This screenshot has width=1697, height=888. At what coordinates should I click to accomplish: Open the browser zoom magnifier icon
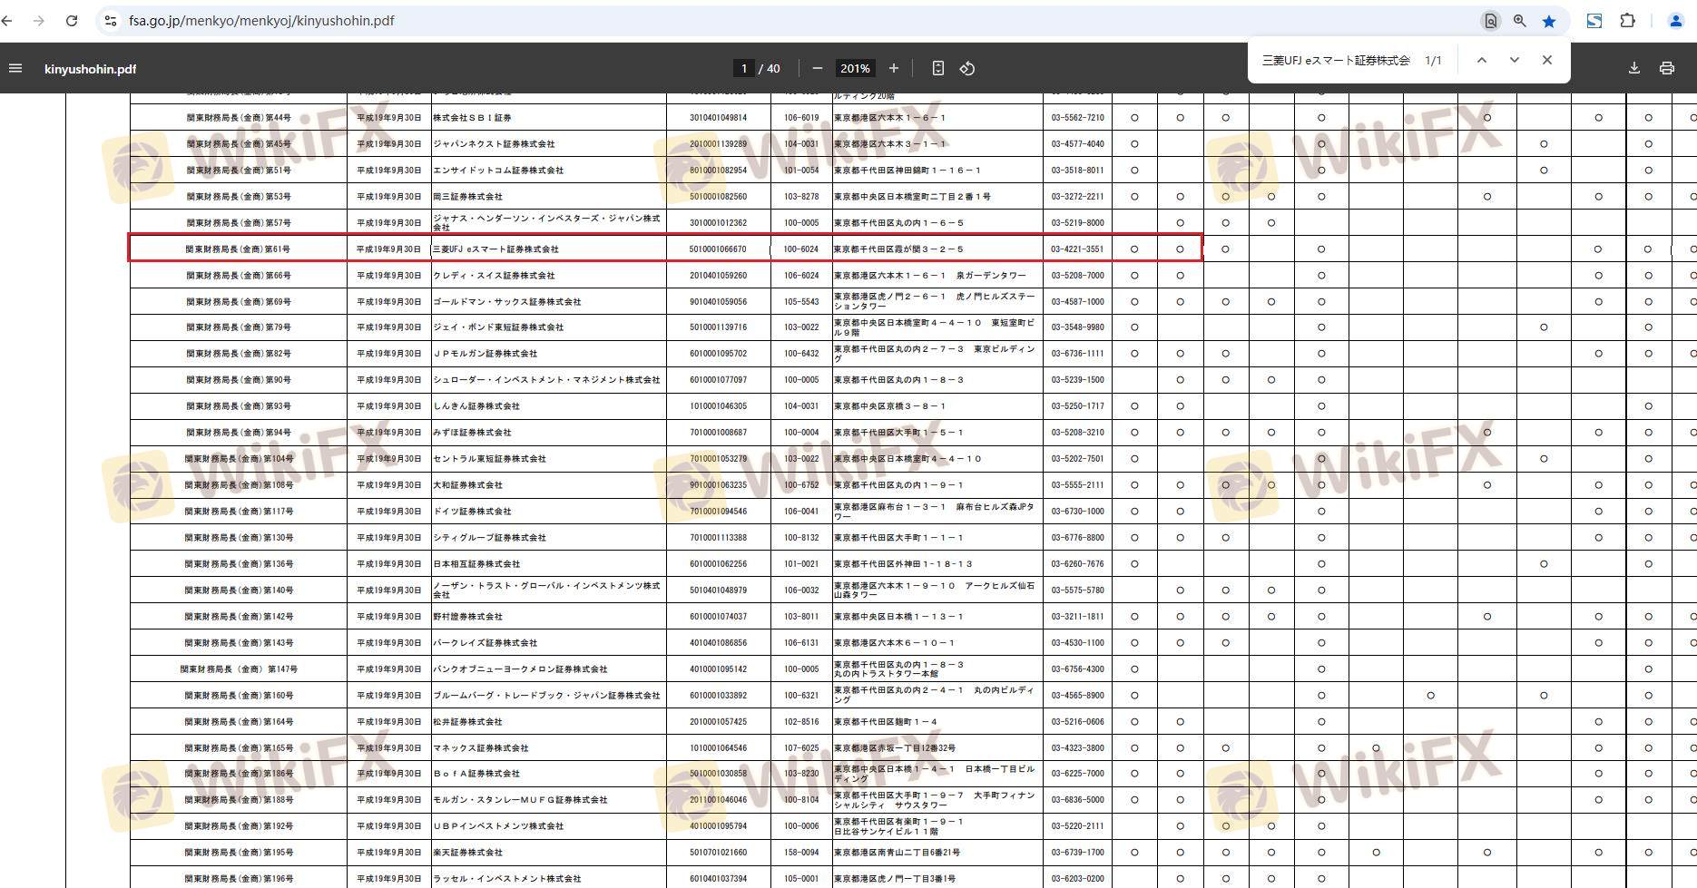tap(1519, 21)
